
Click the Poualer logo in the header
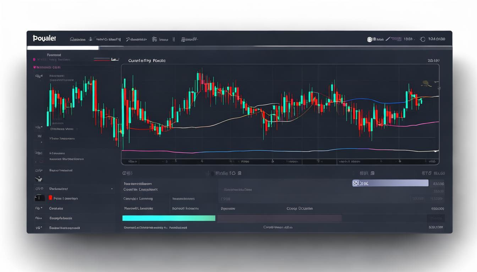[x=44, y=39]
